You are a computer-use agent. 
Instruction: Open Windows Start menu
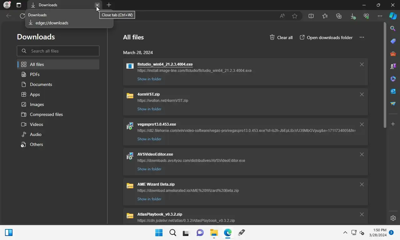(x=159, y=232)
